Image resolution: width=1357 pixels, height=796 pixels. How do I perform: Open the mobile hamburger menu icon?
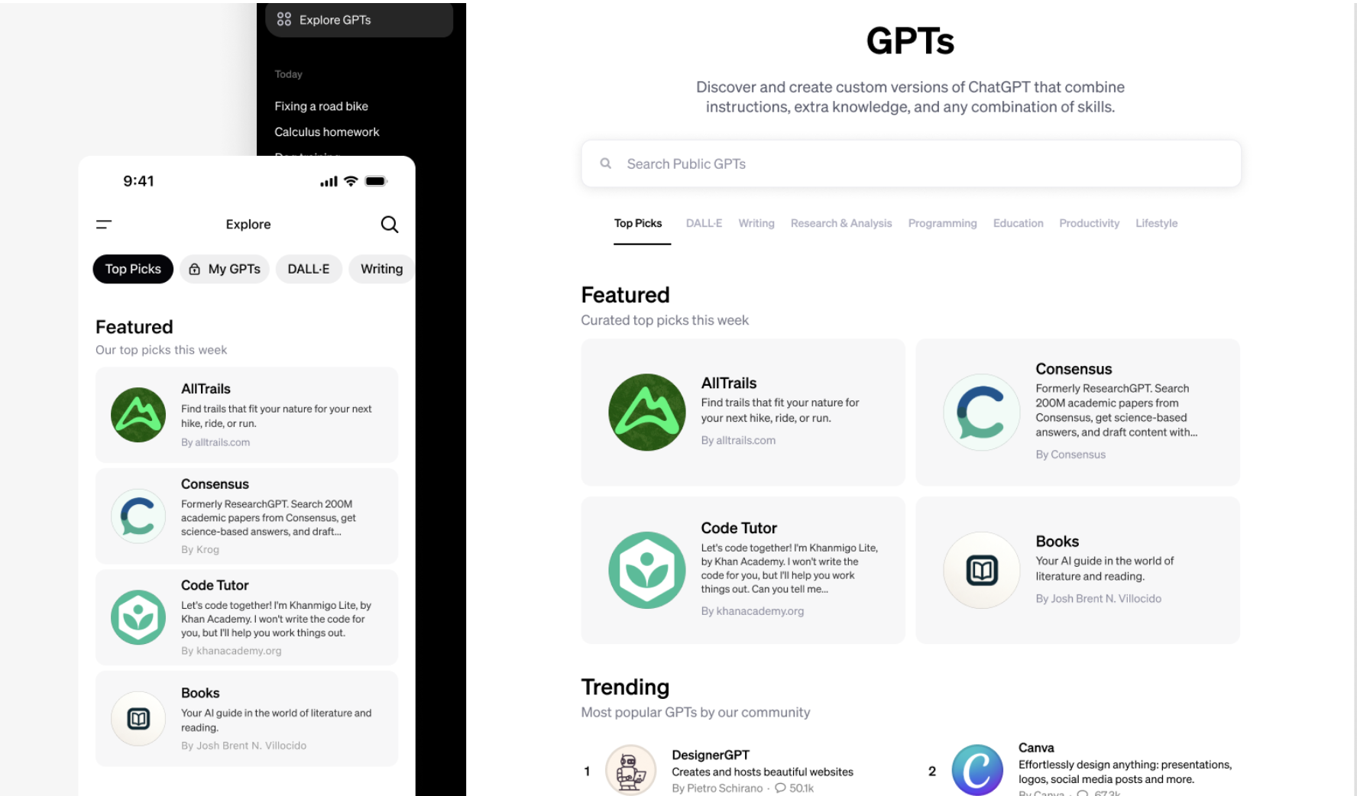[104, 224]
